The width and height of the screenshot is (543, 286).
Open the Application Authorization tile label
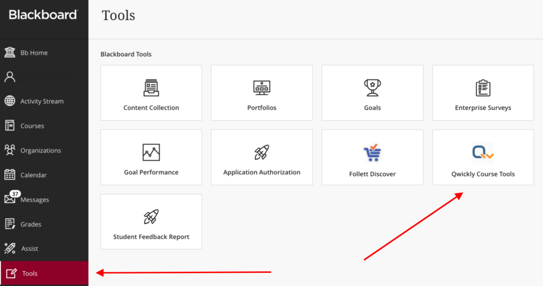pos(262,172)
